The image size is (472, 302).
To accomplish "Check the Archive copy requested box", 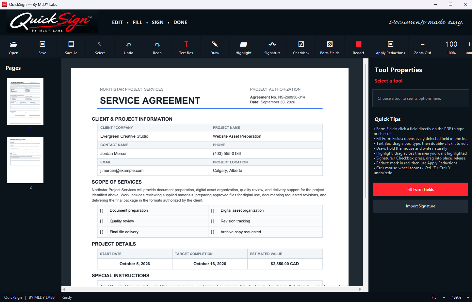I will (x=213, y=232).
